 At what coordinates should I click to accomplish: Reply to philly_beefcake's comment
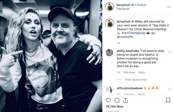tap(142, 73)
